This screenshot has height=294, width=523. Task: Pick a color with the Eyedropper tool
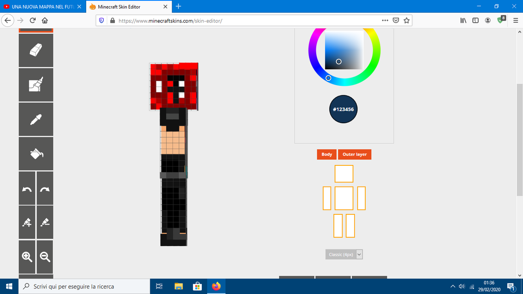(36, 119)
